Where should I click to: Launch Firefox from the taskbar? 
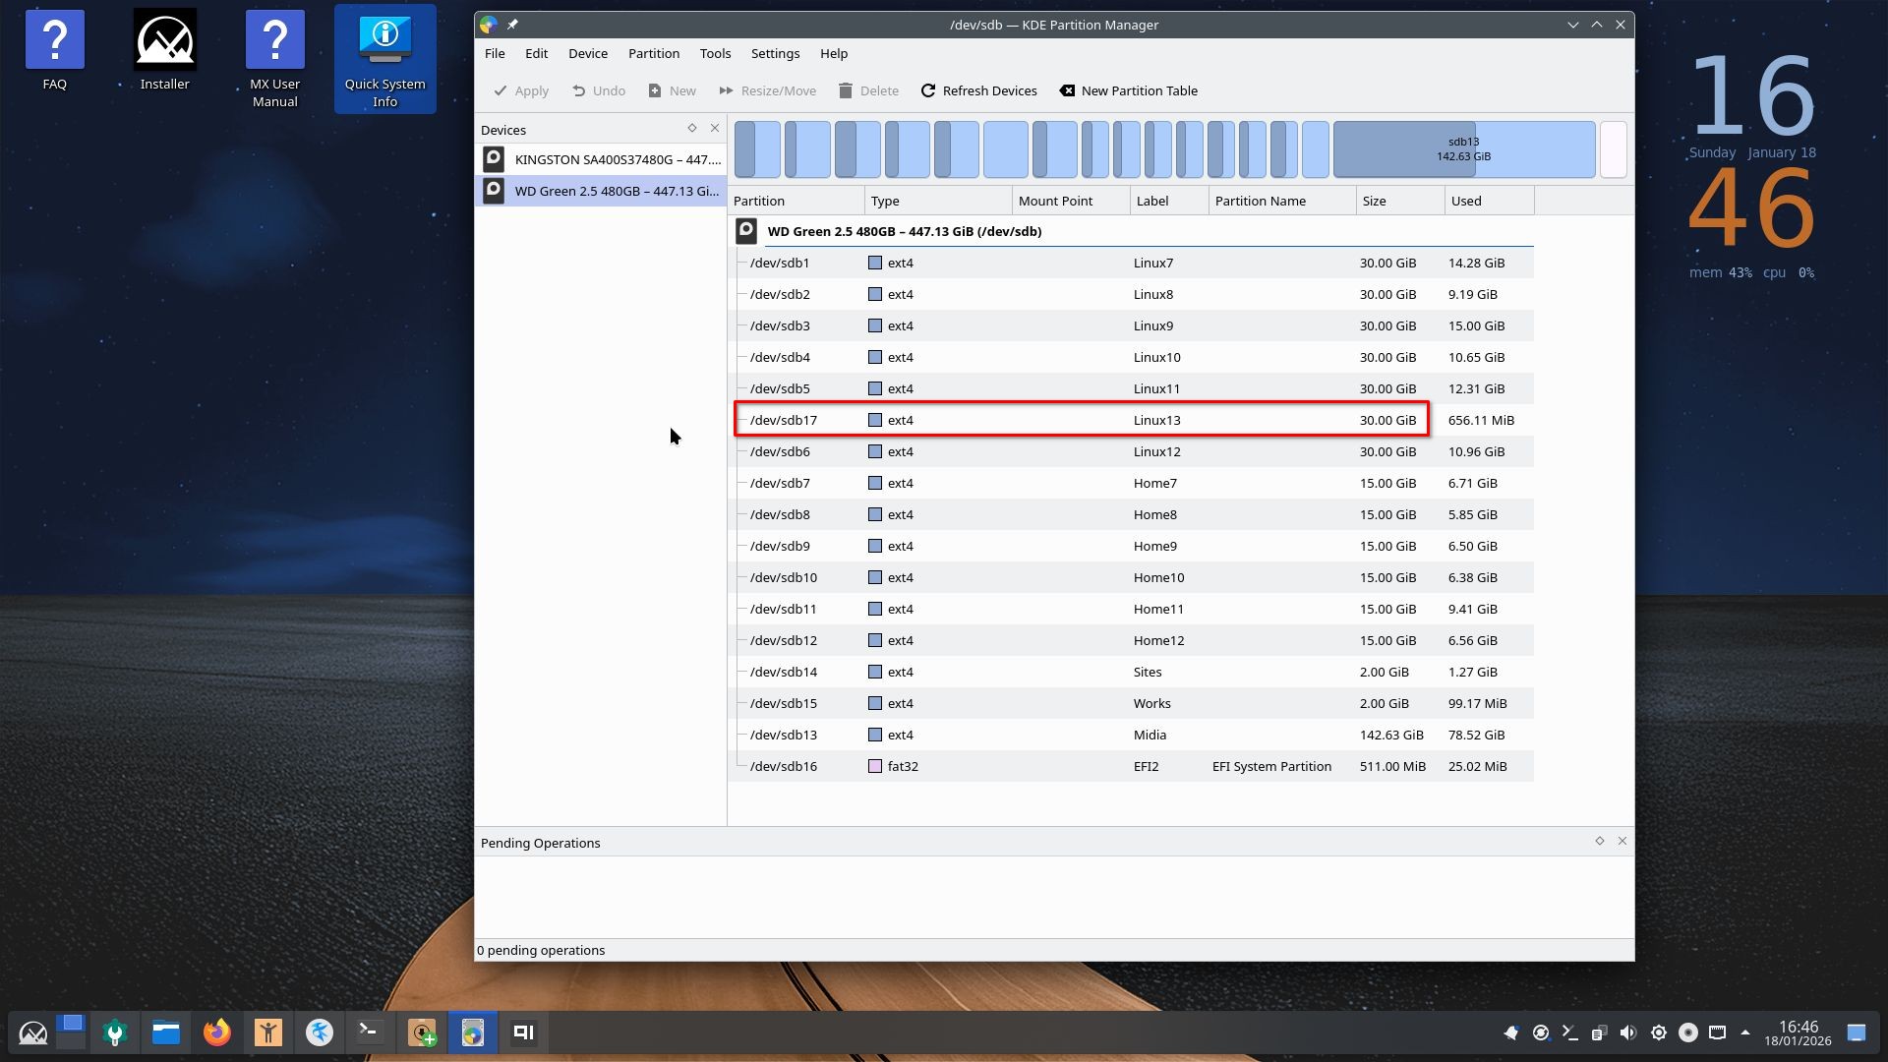tap(216, 1032)
